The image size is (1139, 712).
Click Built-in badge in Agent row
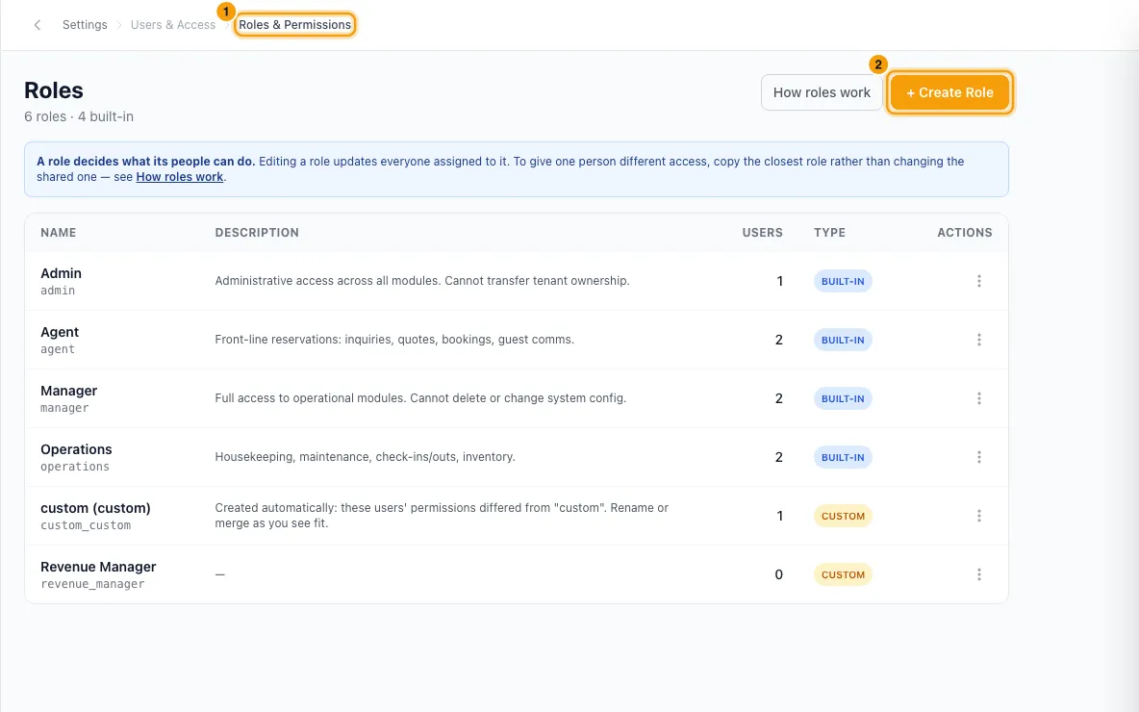[843, 340]
